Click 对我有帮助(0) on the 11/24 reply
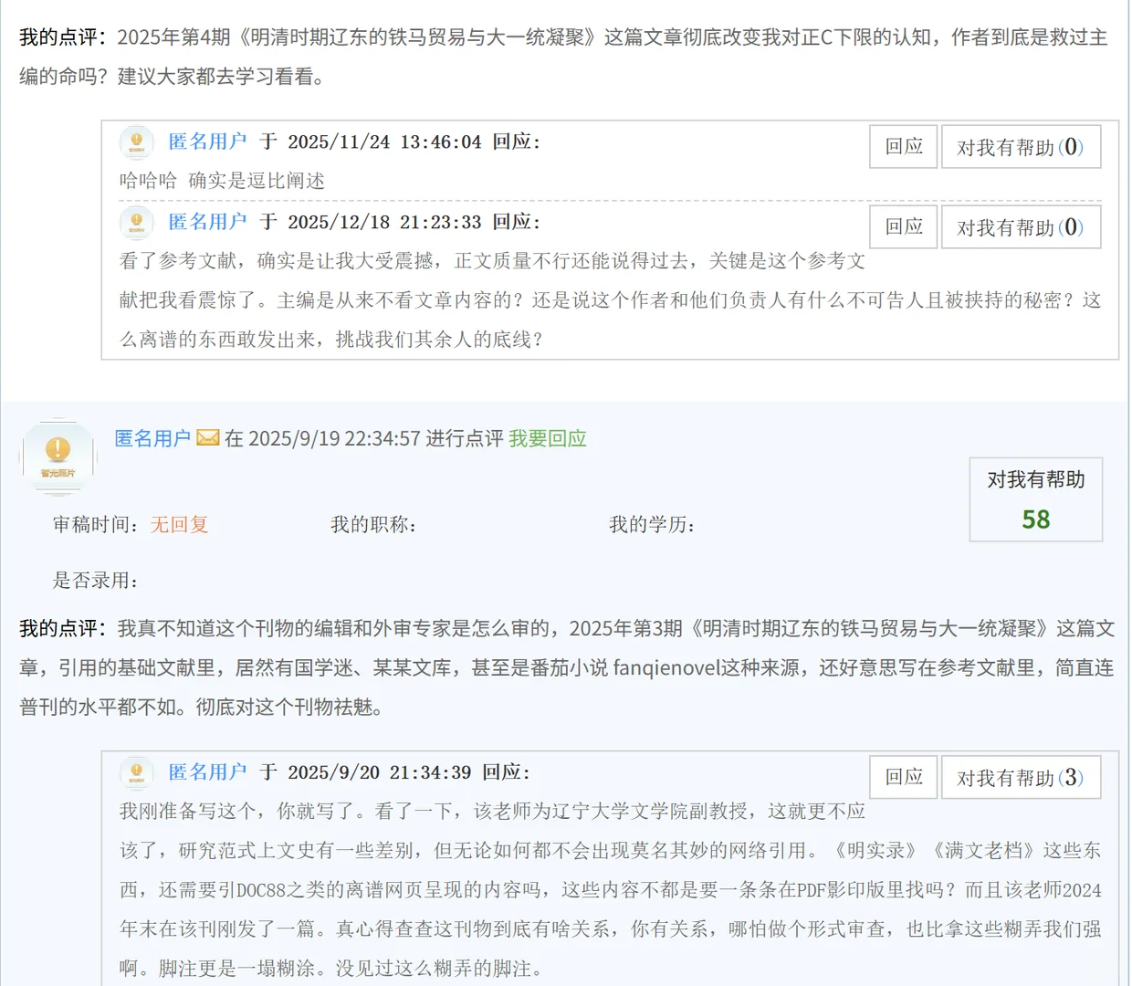This screenshot has width=1132, height=986. pos(1021,146)
